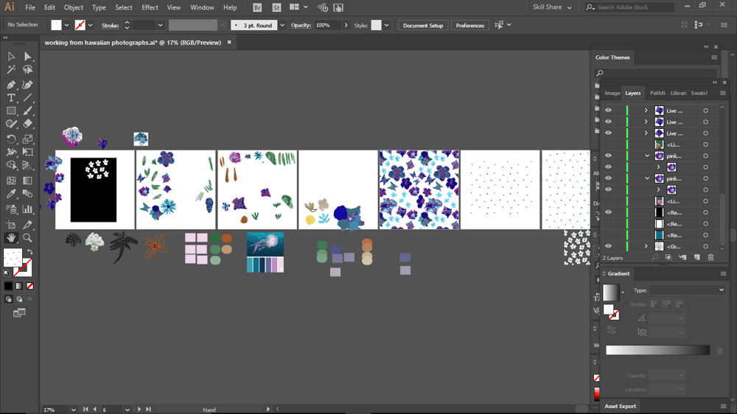Screen dimensions: 737x414
Task: Select the Line Segment tool
Action: (x=28, y=98)
